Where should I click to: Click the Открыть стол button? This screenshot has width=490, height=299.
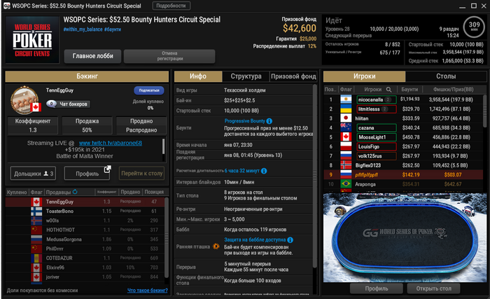[433, 288]
